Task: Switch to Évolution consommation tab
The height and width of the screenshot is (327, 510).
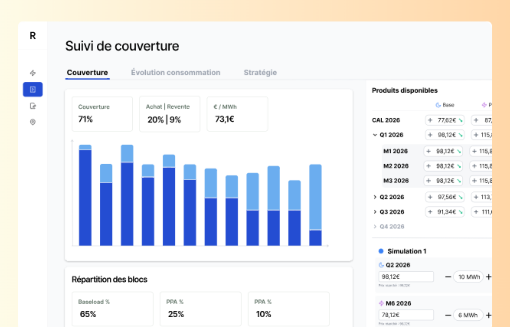Action: (175, 72)
